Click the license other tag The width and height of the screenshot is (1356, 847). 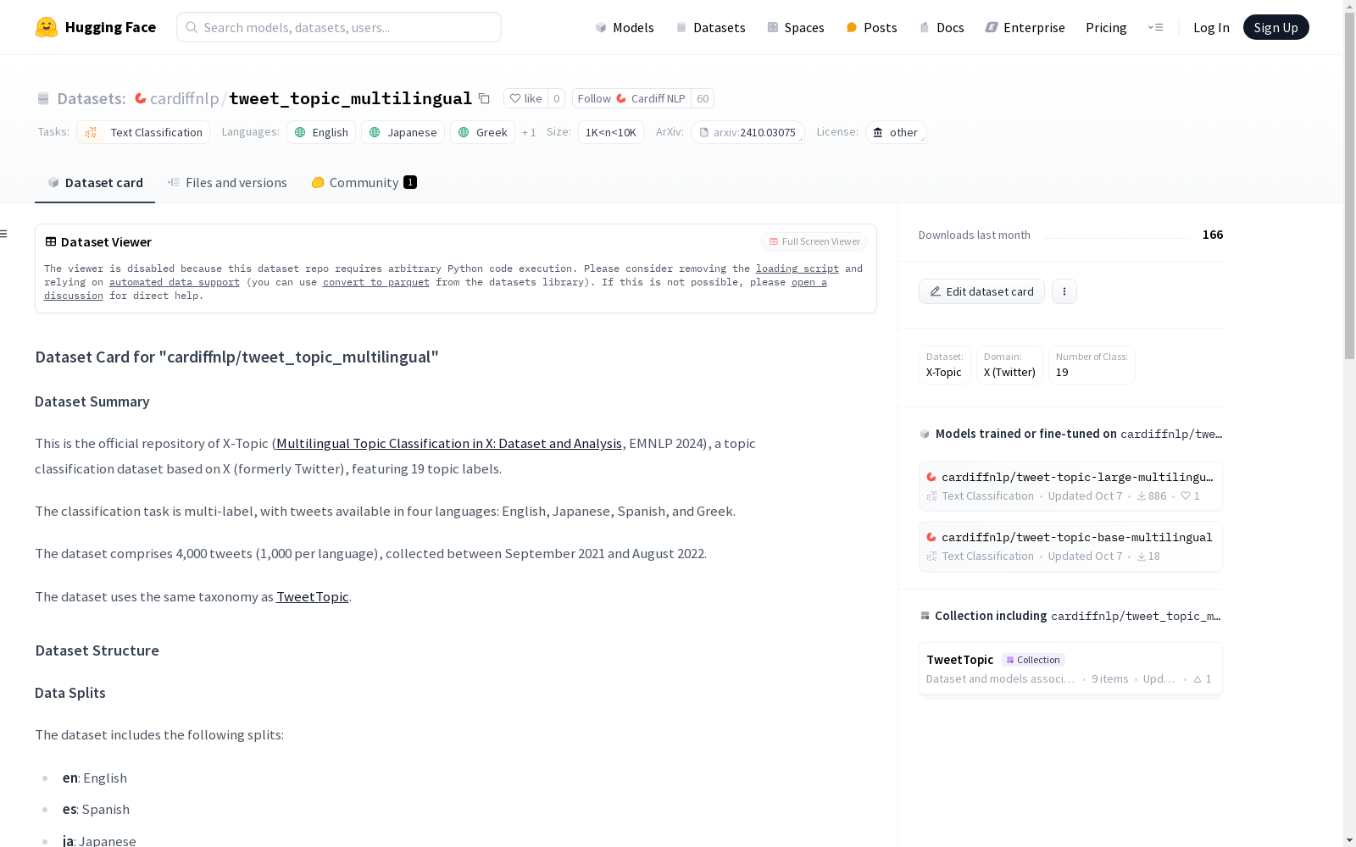[x=896, y=132]
